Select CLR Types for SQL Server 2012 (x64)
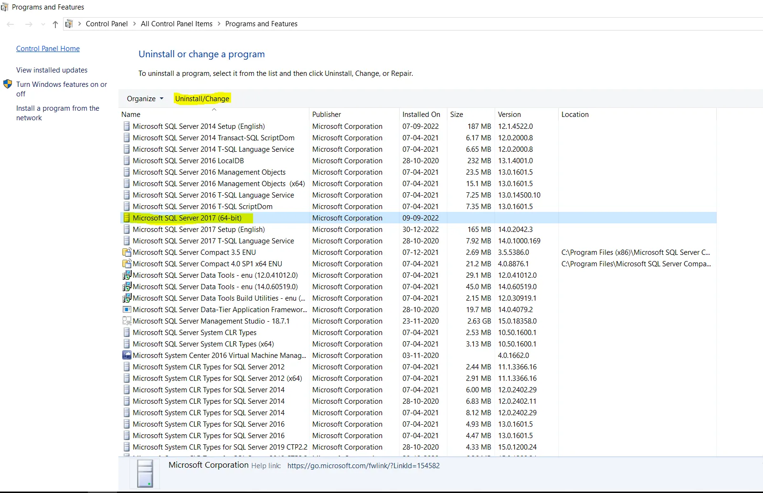The height and width of the screenshot is (493, 763). click(x=418, y=378)
